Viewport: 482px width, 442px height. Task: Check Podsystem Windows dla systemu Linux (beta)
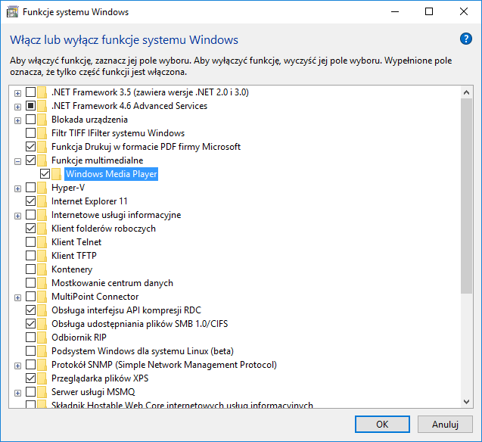30,351
